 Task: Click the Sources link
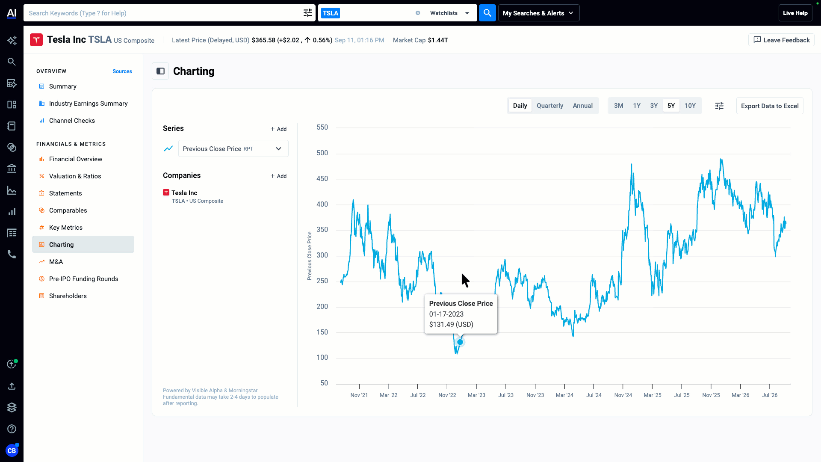coord(122,71)
